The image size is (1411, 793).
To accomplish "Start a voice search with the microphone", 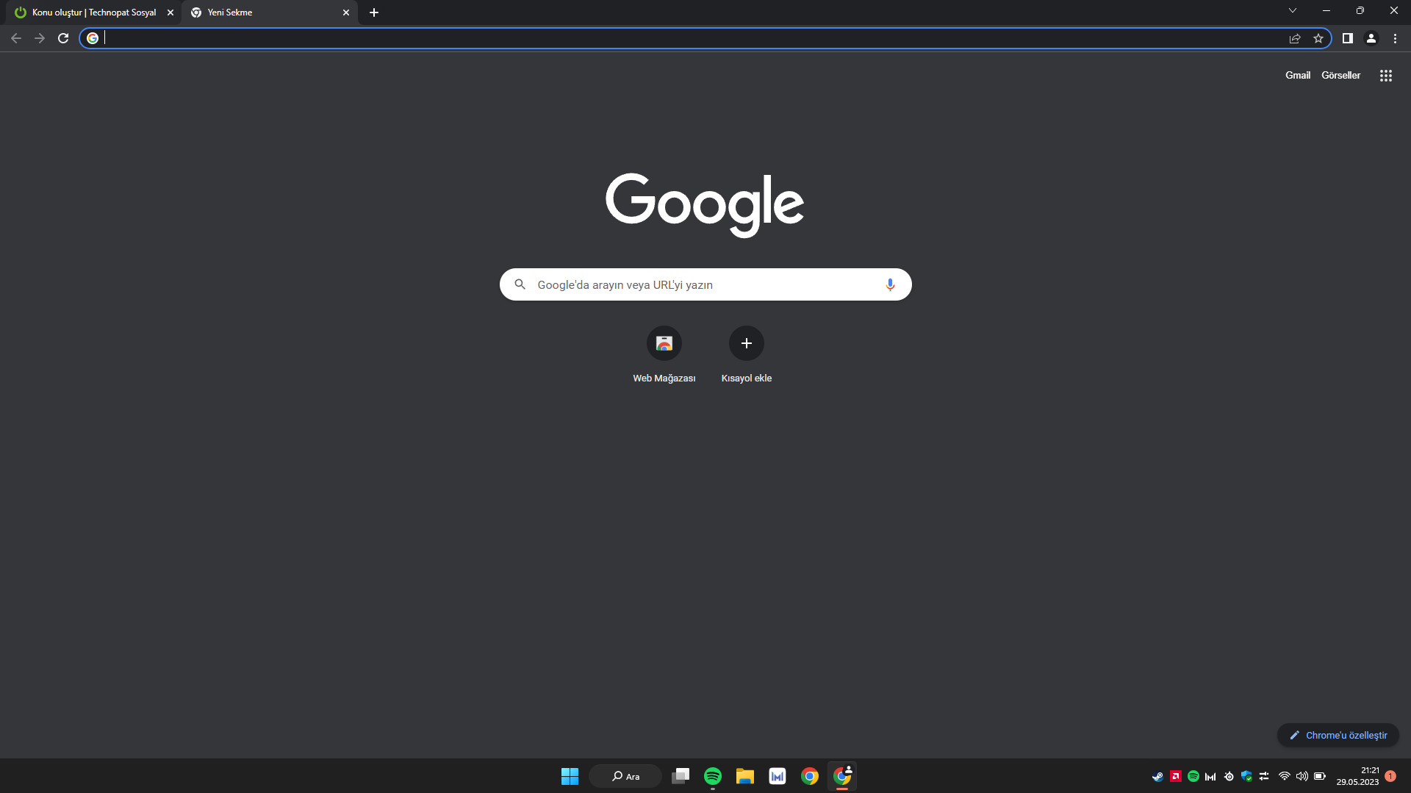I will click(890, 284).
